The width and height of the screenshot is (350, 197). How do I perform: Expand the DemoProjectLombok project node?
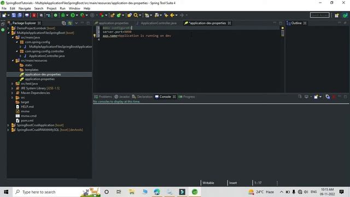9,28
